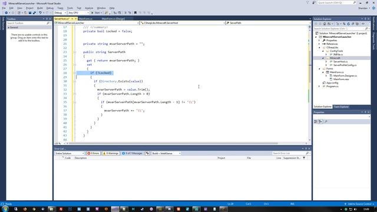Select MainForm.Designer.cs file
The height and width of the screenshot is (212, 377).
[x=345, y=76]
